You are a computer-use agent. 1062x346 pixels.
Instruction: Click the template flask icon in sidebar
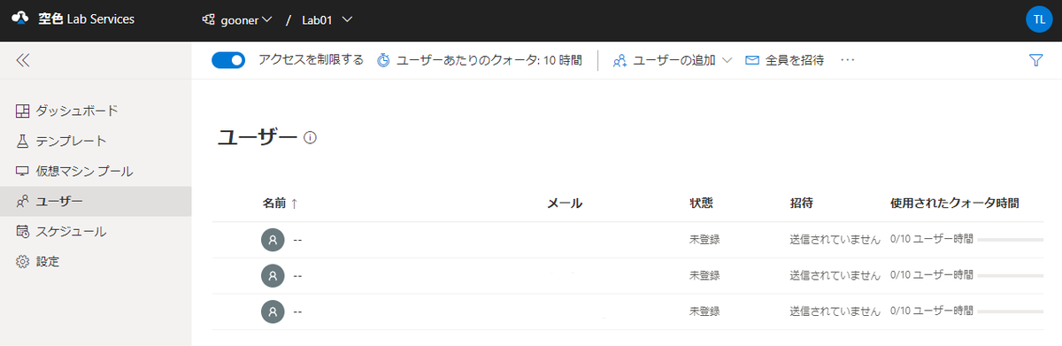[x=23, y=141]
